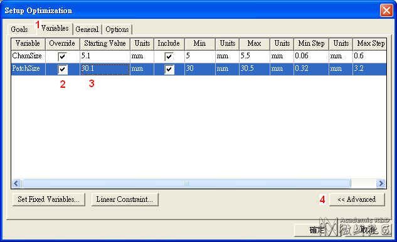
Task: Click ChamSize Max value 5.5
Action: tap(255, 56)
